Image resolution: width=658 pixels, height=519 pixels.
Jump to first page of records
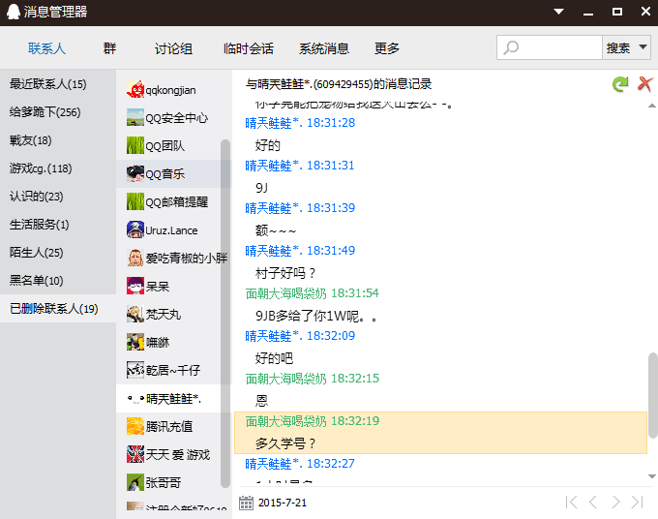(x=572, y=502)
